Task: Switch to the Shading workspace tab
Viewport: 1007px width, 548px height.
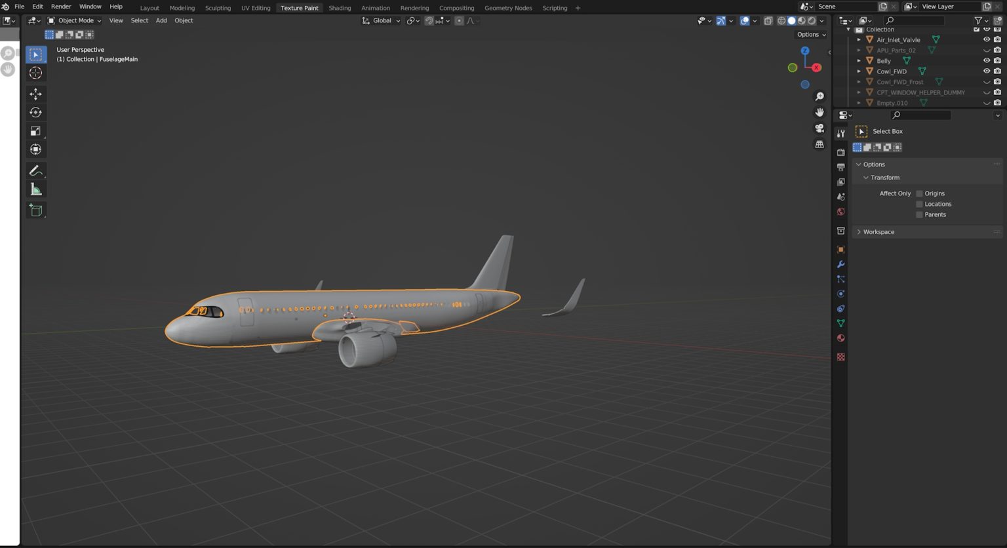Action: click(x=340, y=8)
